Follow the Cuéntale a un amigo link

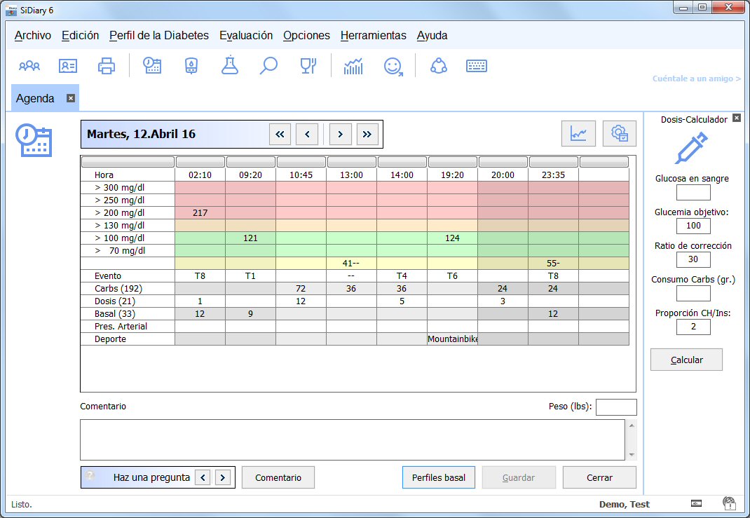pyautogui.click(x=696, y=79)
